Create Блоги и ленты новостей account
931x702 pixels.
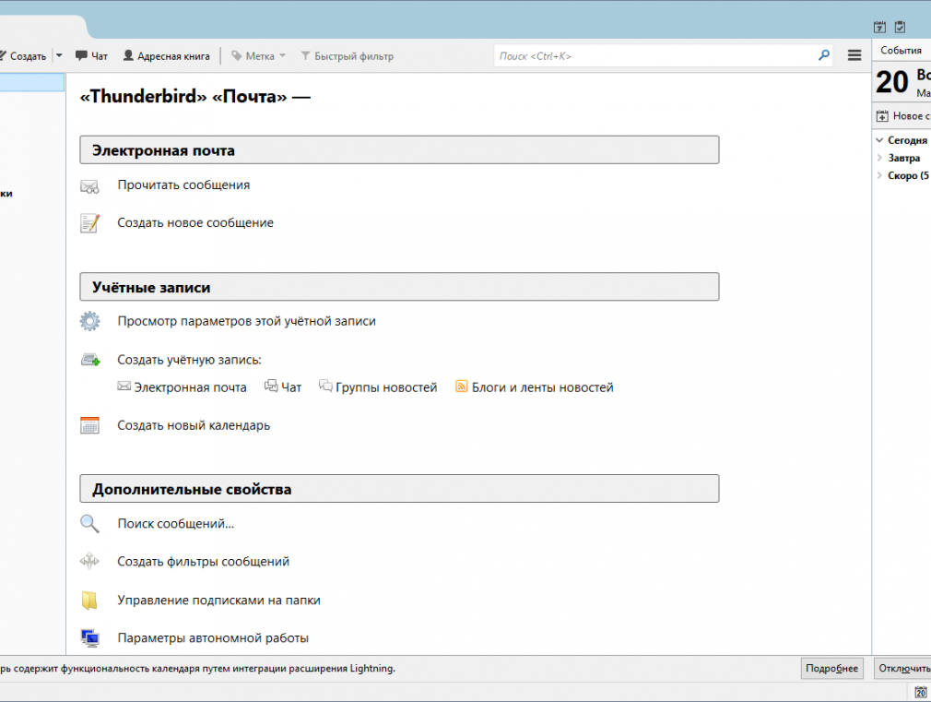542,387
